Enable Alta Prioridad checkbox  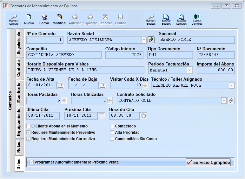pyautogui.click(x=112, y=132)
